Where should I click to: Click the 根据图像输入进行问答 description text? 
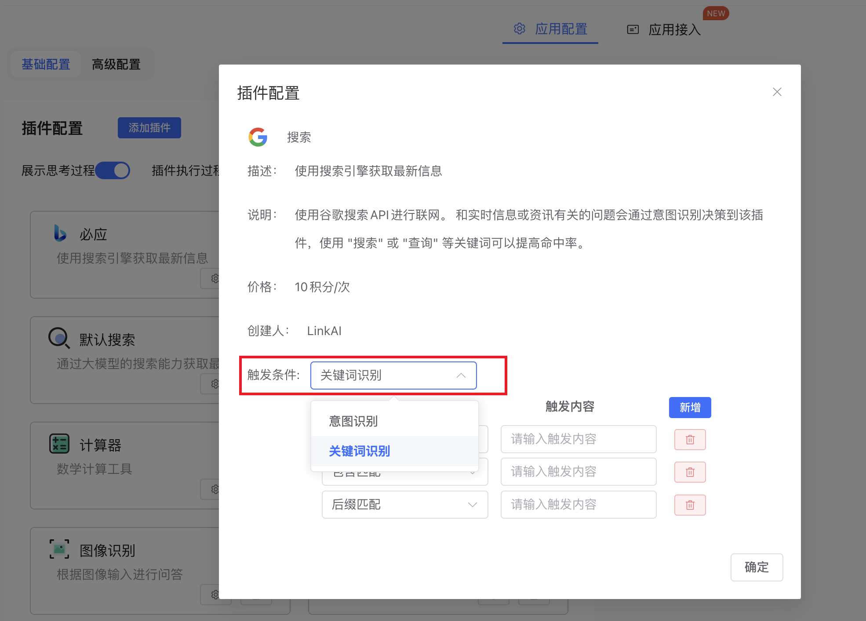(120, 574)
